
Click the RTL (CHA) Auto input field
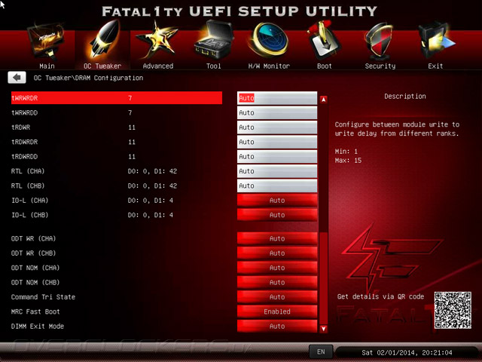point(277,171)
